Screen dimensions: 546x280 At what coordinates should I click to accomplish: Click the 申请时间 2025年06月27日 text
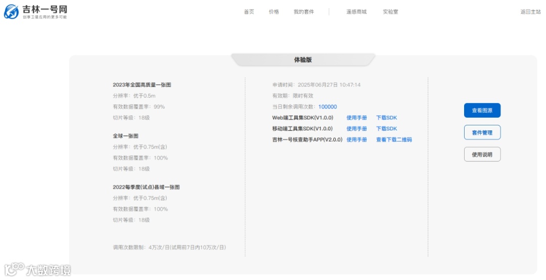pos(316,84)
